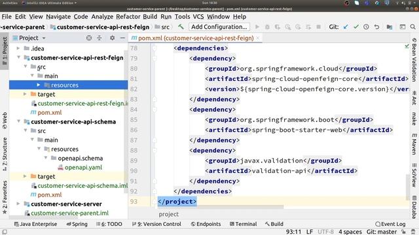Hide the Project panel with minus icon
This screenshot has height=235, width=419.
point(122,38)
